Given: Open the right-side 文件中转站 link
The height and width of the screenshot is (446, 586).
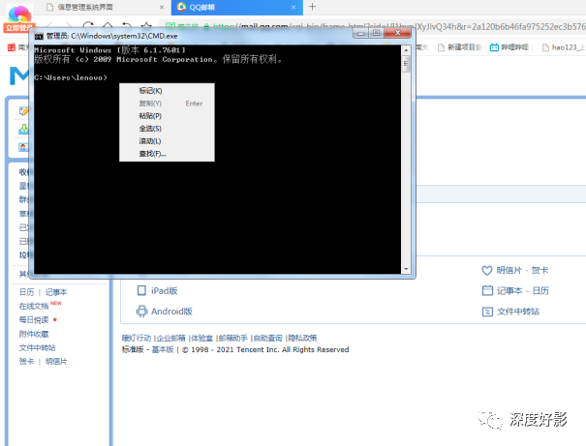Looking at the screenshot, I should click(x=518, y=312).
